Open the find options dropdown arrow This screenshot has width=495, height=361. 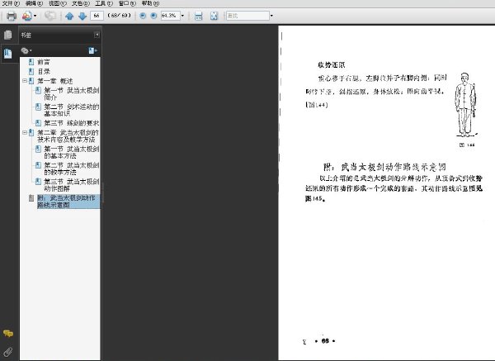click(x=271, y=16)
